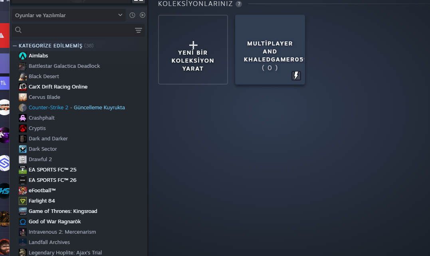Select CarX Drift Racing Online

58,87
